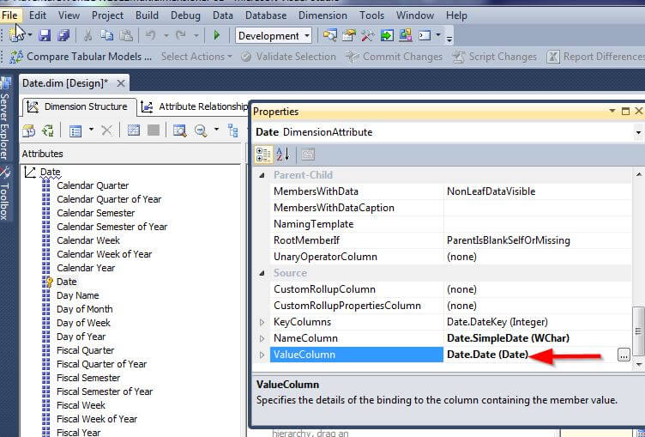Collapse the Parent-Child property category

pos(262,175)
